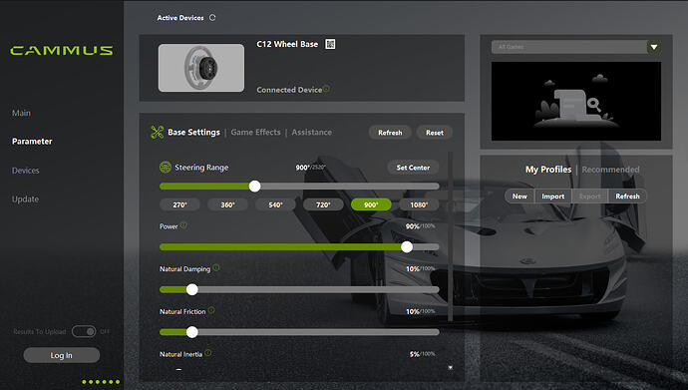Screen dimensions: 688x390
Task: Select the 360° steering preset
Action: pos(227,204)
